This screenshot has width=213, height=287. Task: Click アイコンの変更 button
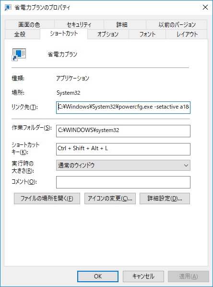pyautogui.click(x=110, y=199)
